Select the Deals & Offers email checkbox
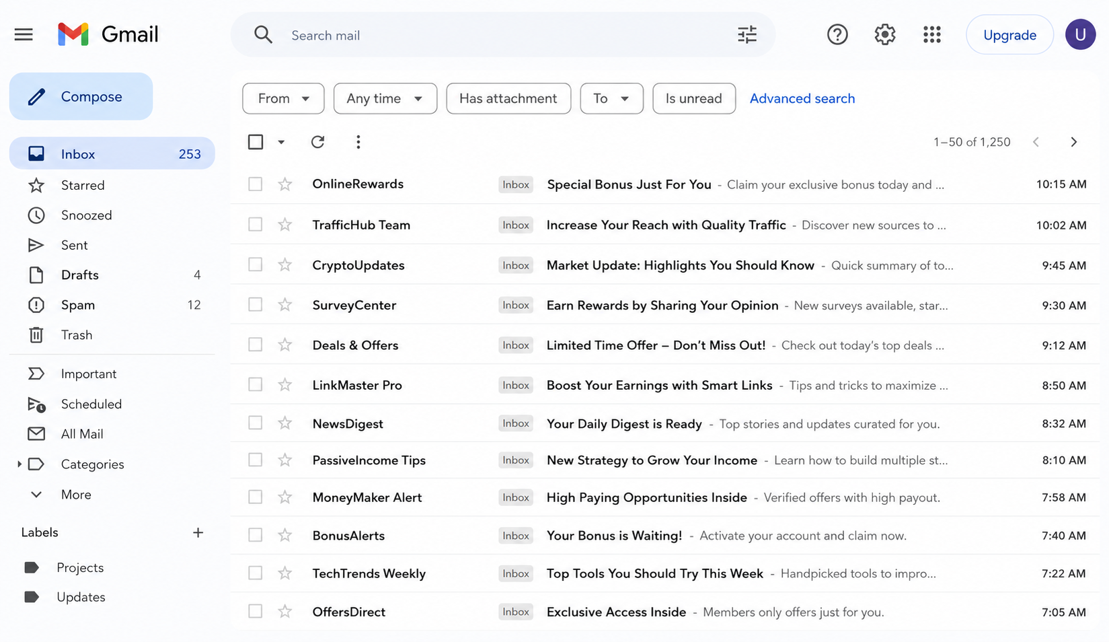This screenshot has width=1109, height=642. 256,345
